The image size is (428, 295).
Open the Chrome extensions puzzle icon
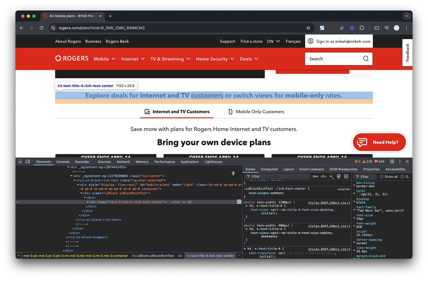[x=362, y=28]
